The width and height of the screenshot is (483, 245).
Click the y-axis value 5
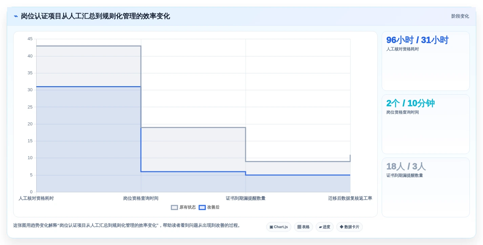31,175
